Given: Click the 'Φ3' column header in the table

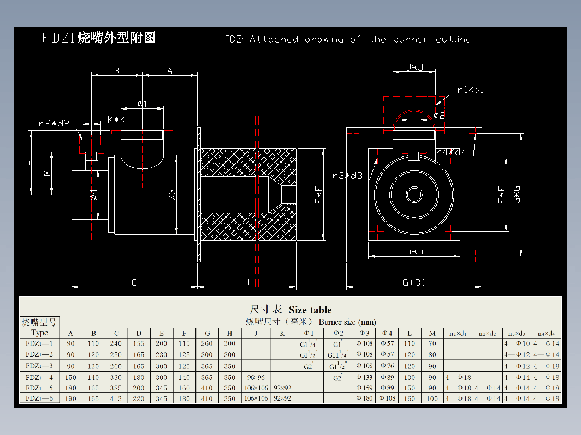Looking at the screenshot, I should point(365,333).
